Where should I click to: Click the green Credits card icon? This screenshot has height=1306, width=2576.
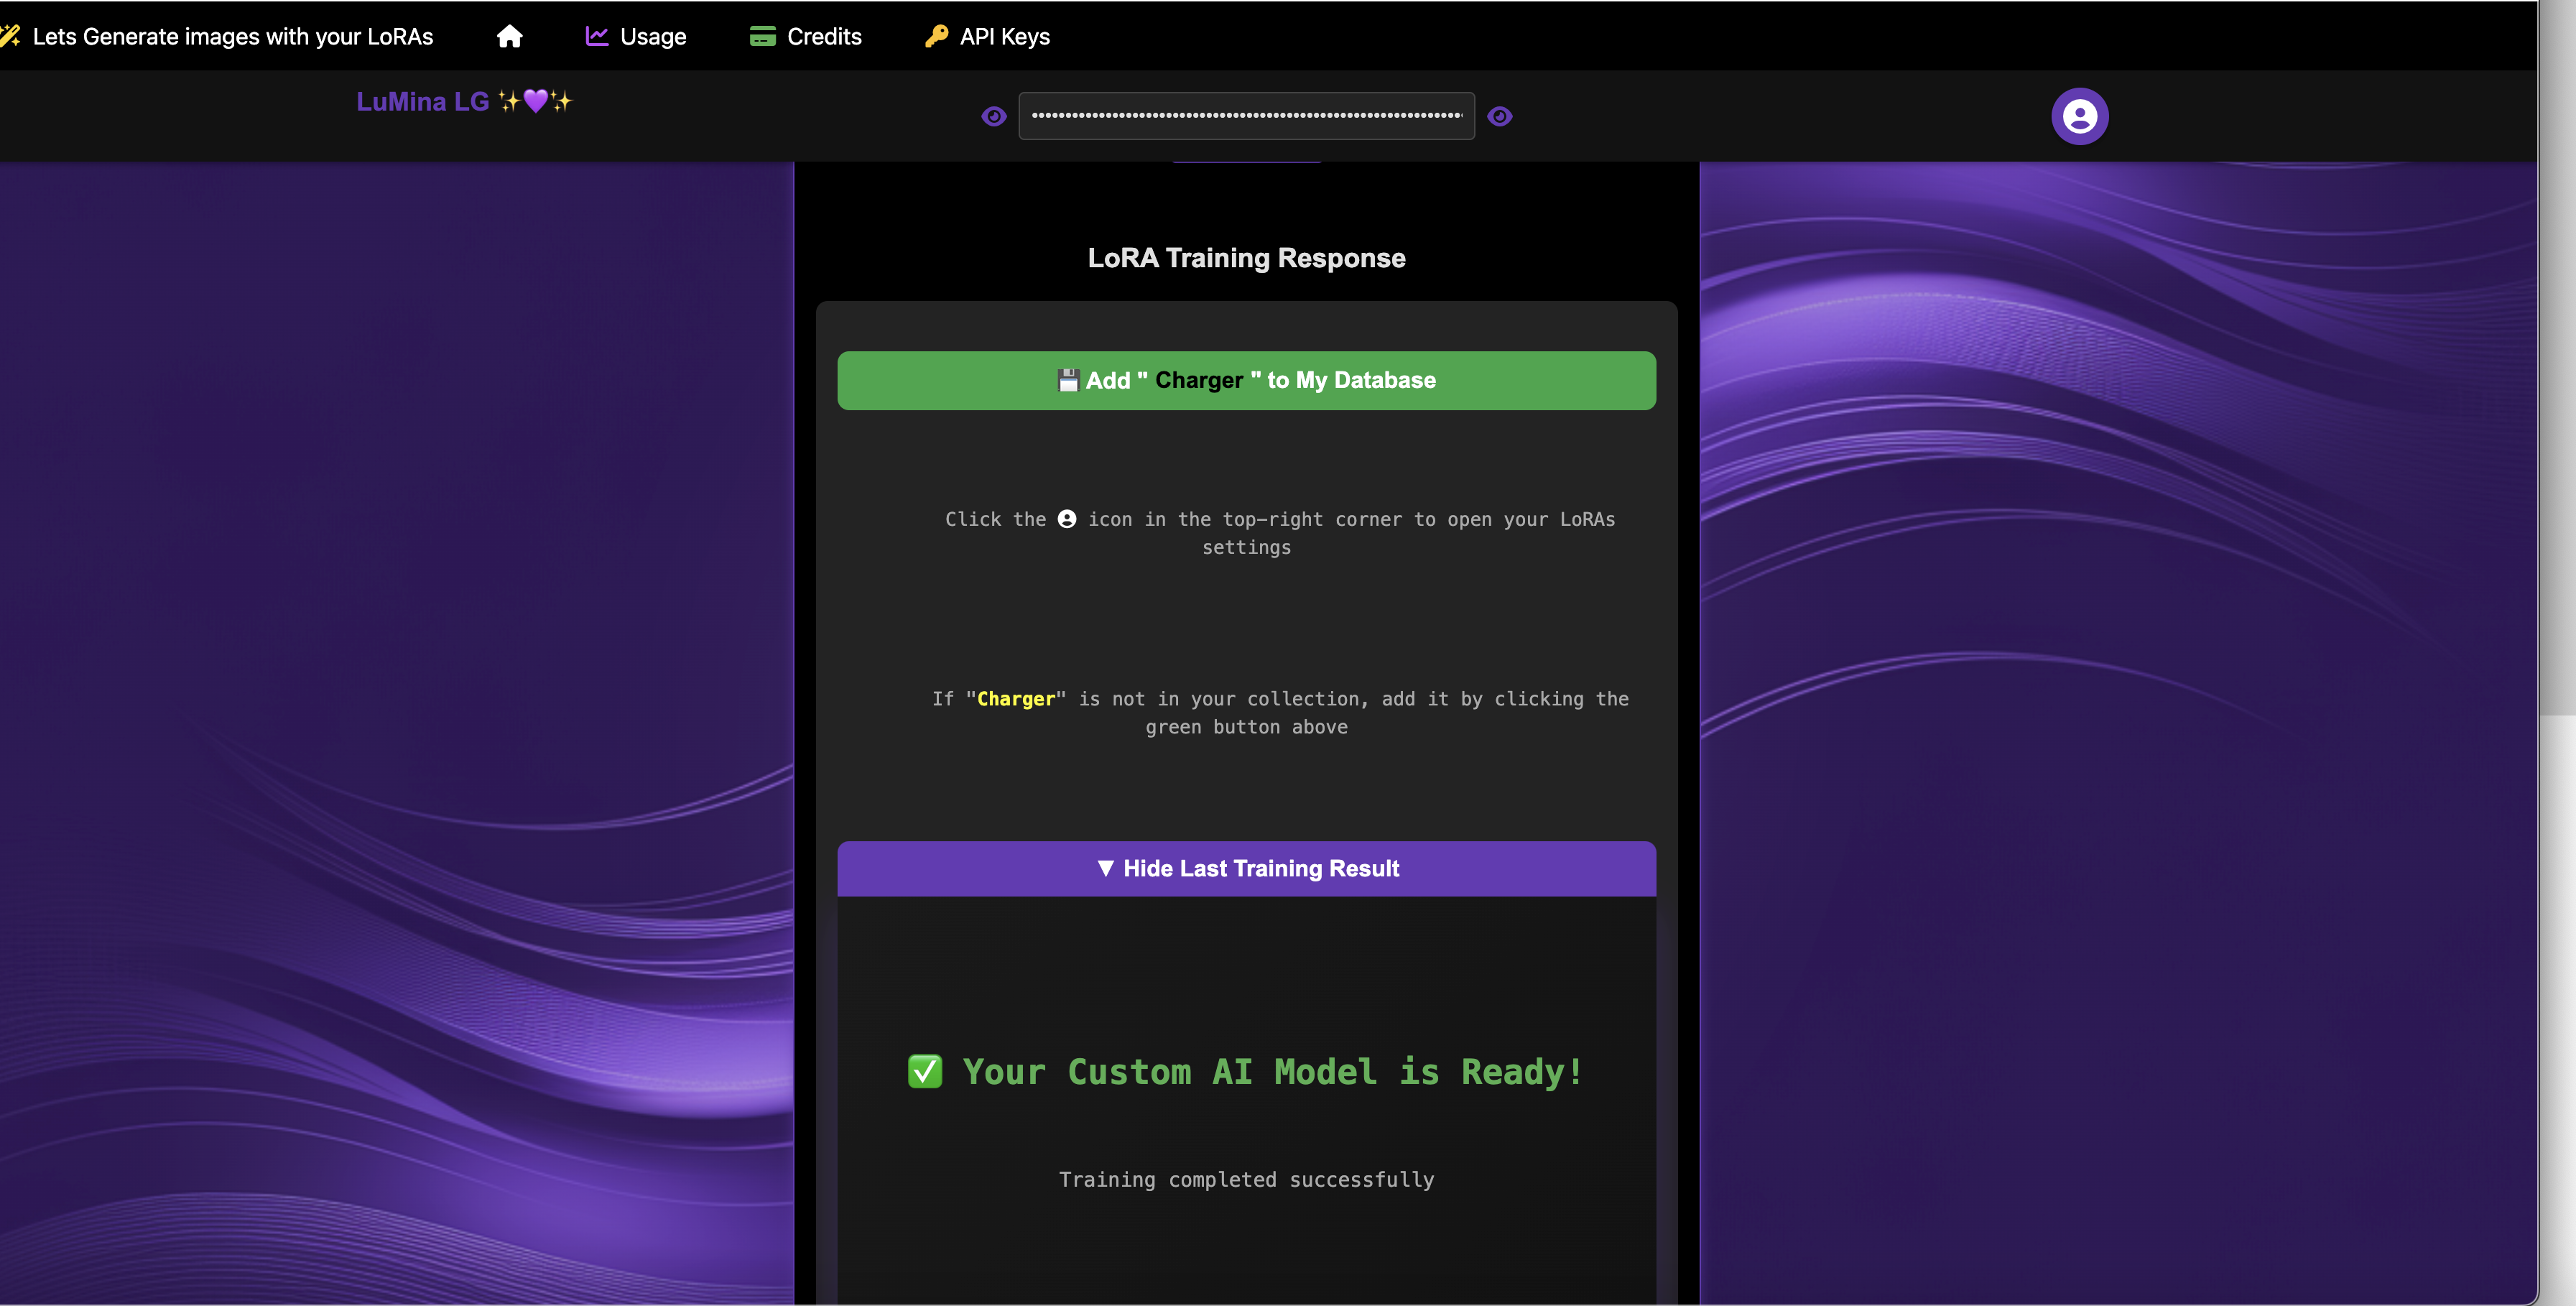click(x=763, y=36)
